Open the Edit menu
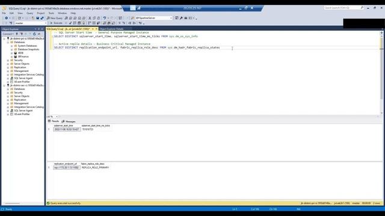385x216 pixels. point(11,13)
